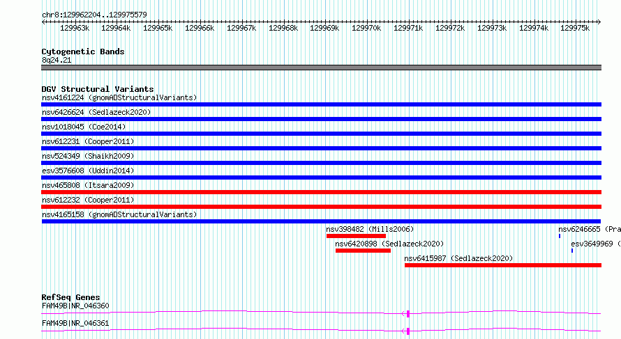Viewport: 621px width, 339px height.
Task: Click the magenta exon block of NR_046361
Action: 408,331
